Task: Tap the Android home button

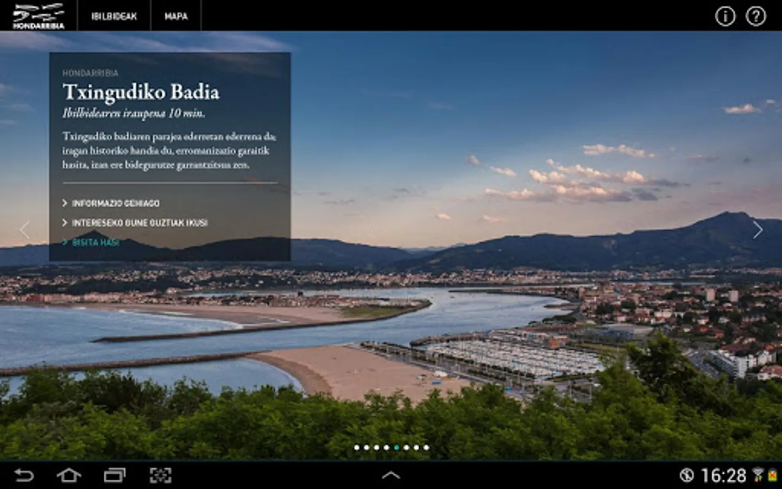Action: point(69,475)
